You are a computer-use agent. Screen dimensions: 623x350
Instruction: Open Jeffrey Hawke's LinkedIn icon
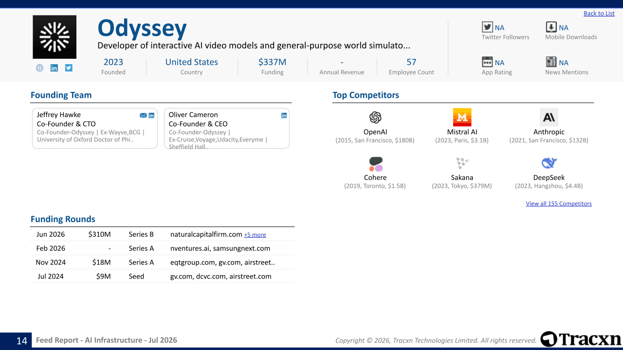tap(151, 115)
